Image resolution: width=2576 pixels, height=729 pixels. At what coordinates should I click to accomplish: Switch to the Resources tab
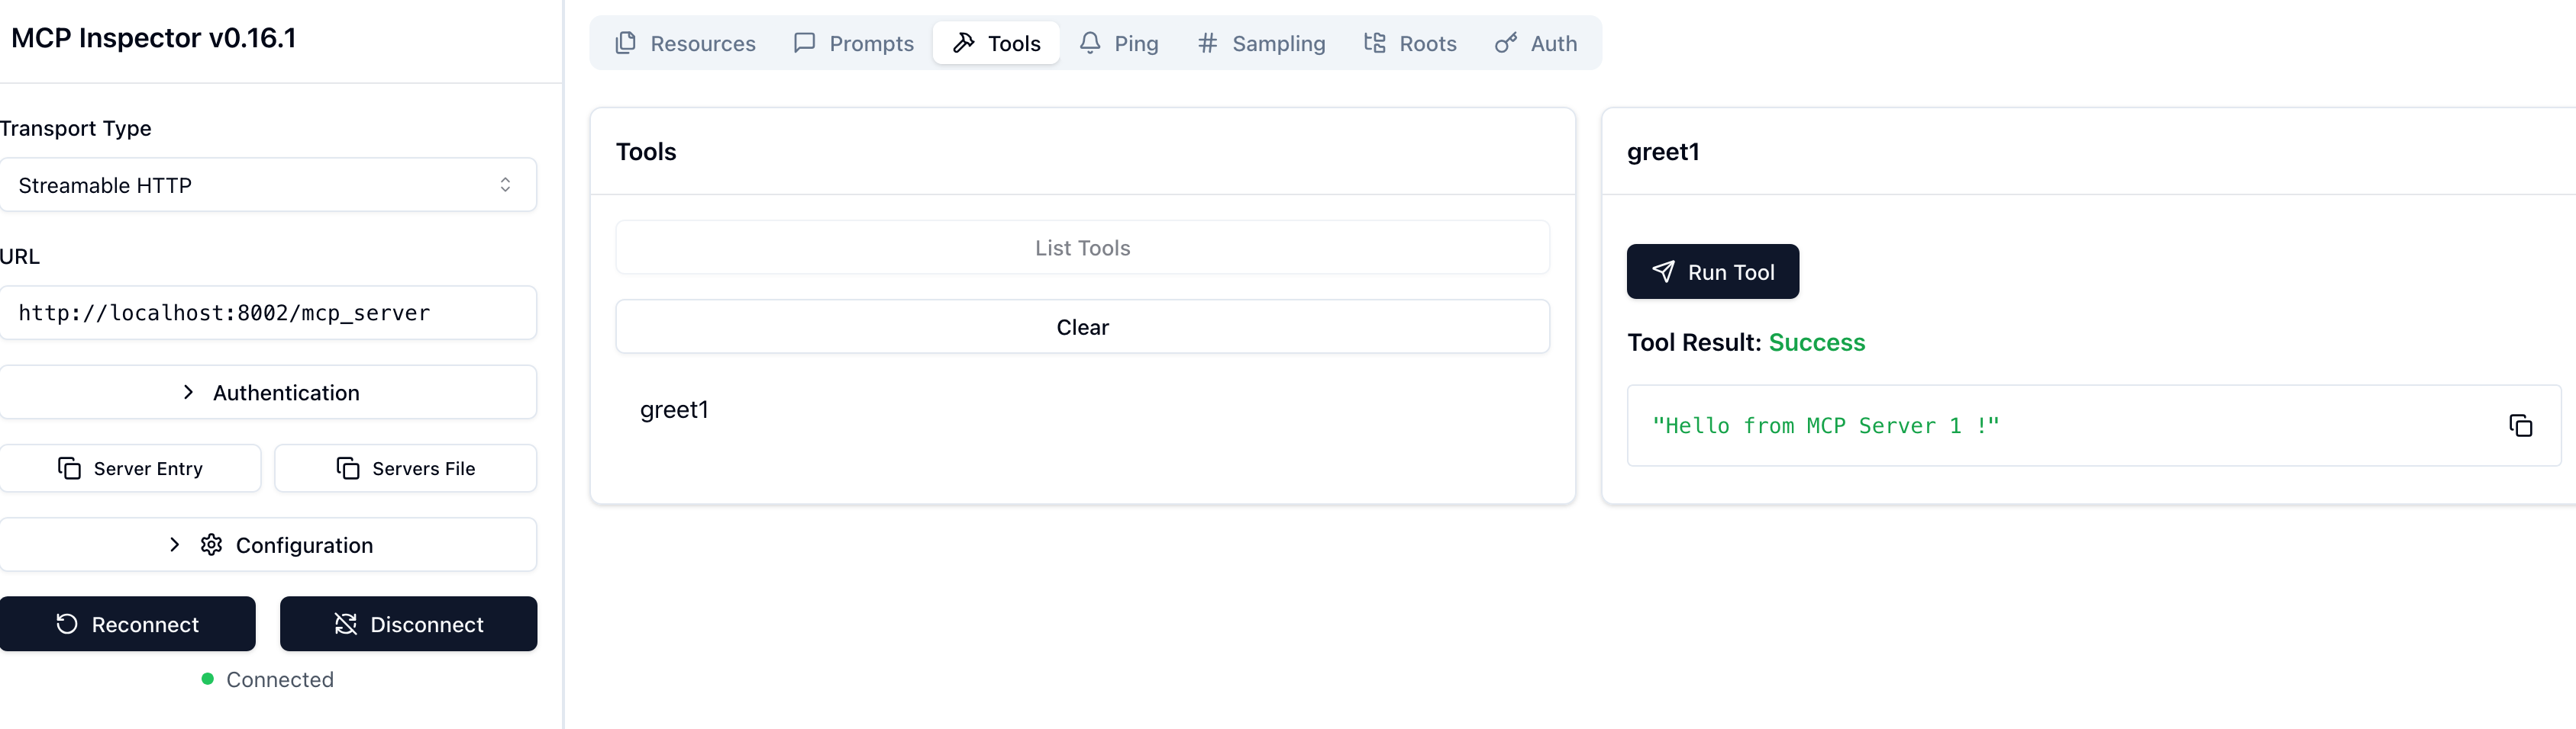pos(686,43)
